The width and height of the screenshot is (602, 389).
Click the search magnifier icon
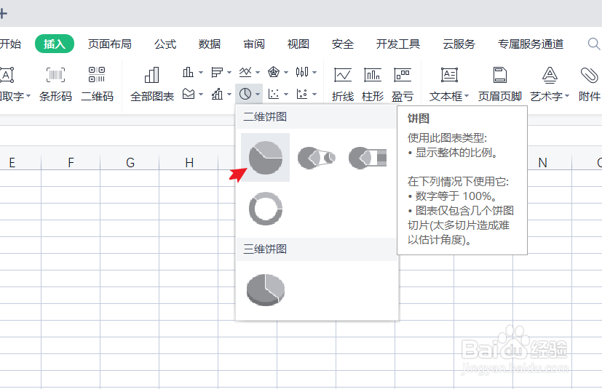[593, 44]
